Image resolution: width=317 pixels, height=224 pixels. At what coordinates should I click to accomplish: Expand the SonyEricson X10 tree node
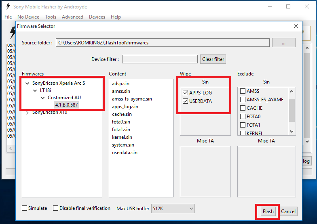(x=27, y=113)
